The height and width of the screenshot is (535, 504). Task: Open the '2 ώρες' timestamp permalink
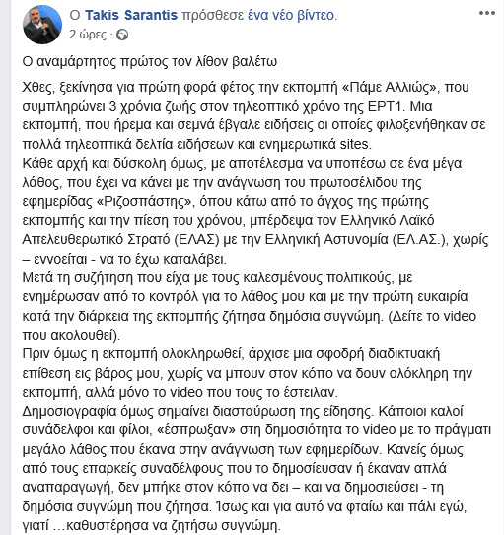click(x=88, y=35)
